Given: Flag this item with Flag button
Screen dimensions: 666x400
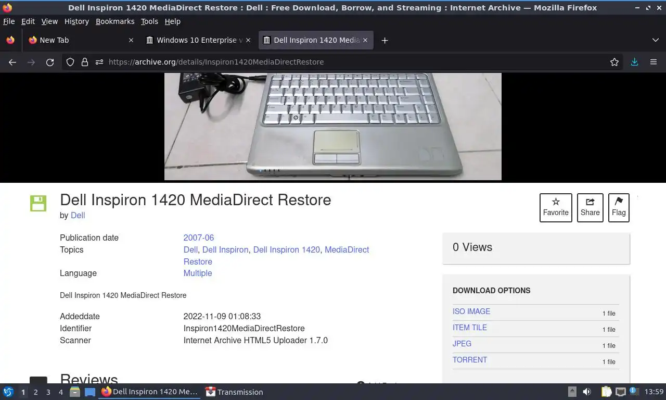Looking at the screenshot, I should click(x=619, y=207).
